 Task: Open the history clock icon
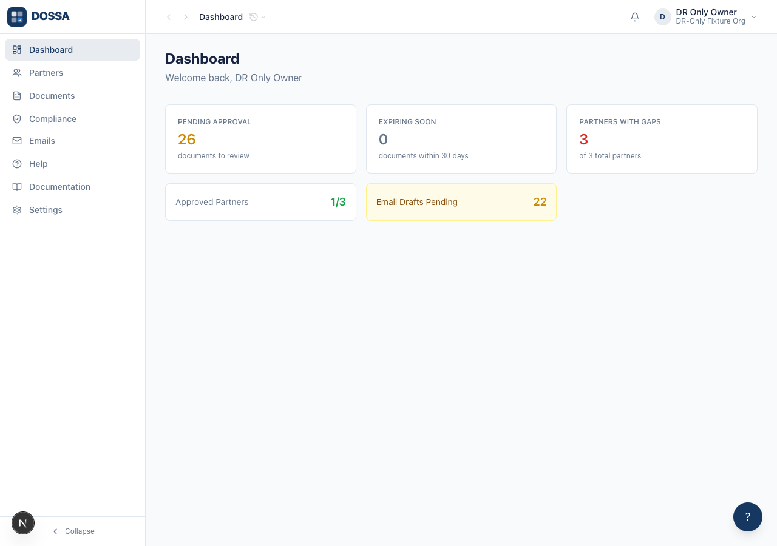254,17
